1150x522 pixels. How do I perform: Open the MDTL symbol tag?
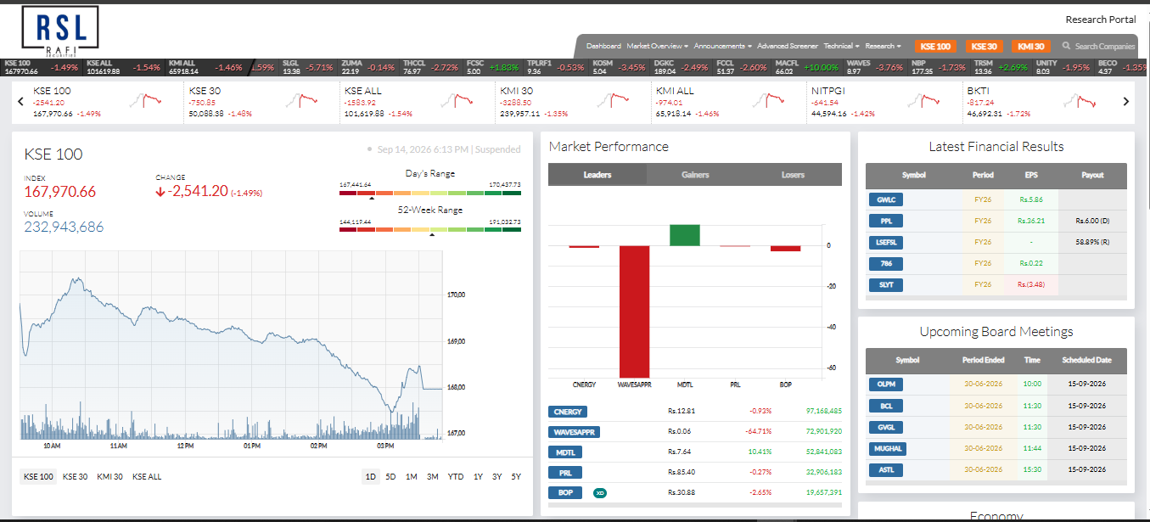click(565, 452)
